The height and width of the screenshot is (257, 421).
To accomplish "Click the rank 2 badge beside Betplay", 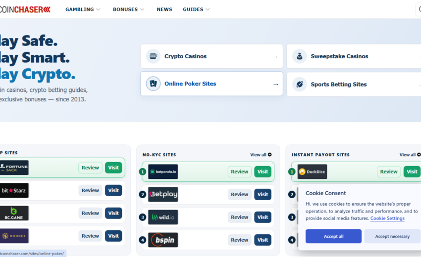I will pyautogui.click(x=143, y=195).
